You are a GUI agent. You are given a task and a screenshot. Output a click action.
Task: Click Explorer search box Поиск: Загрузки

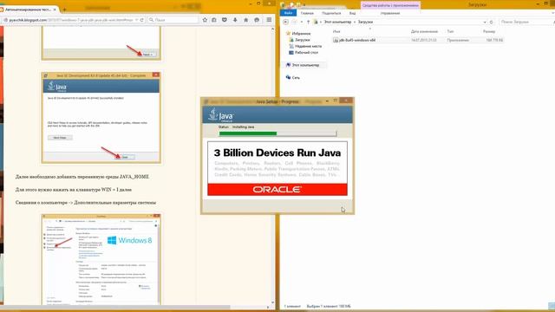[526, 22]
